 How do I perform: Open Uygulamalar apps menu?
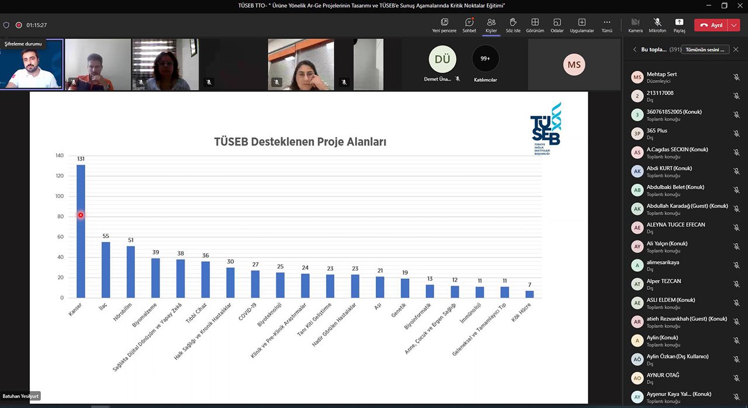(581, 25)
